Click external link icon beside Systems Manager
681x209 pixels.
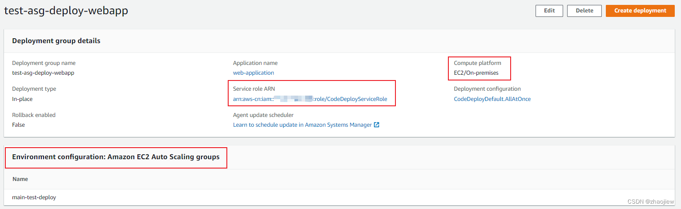point(377,125)
